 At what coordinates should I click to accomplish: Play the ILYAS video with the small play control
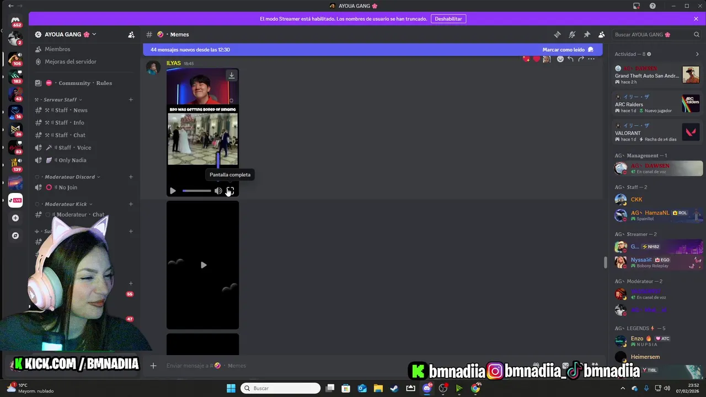(173, 191)
